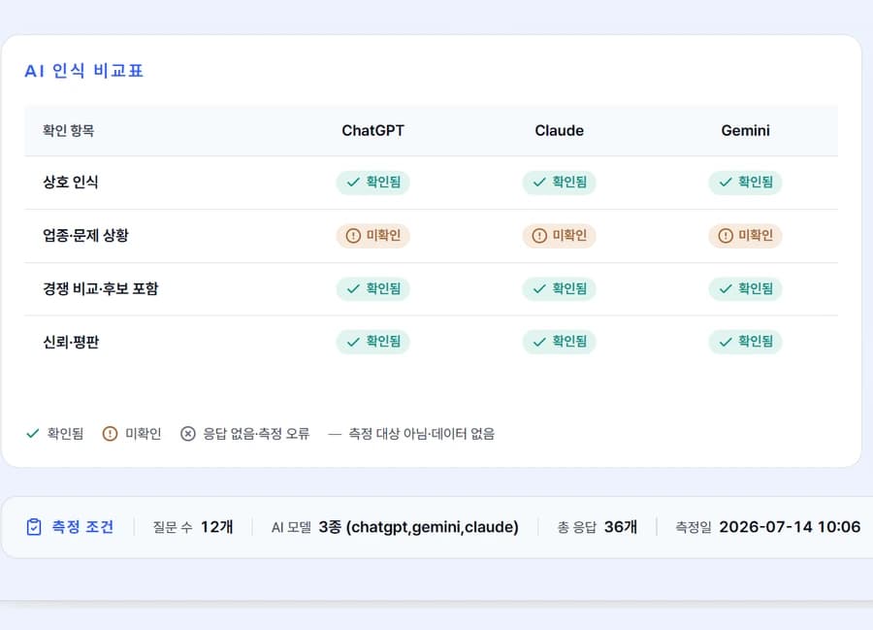Click ChatGPT 확인됨 badge in 경쟁 비교·후보 포함 row
The height and width of the screenshot is (630, 873).
tap(373, 288)
